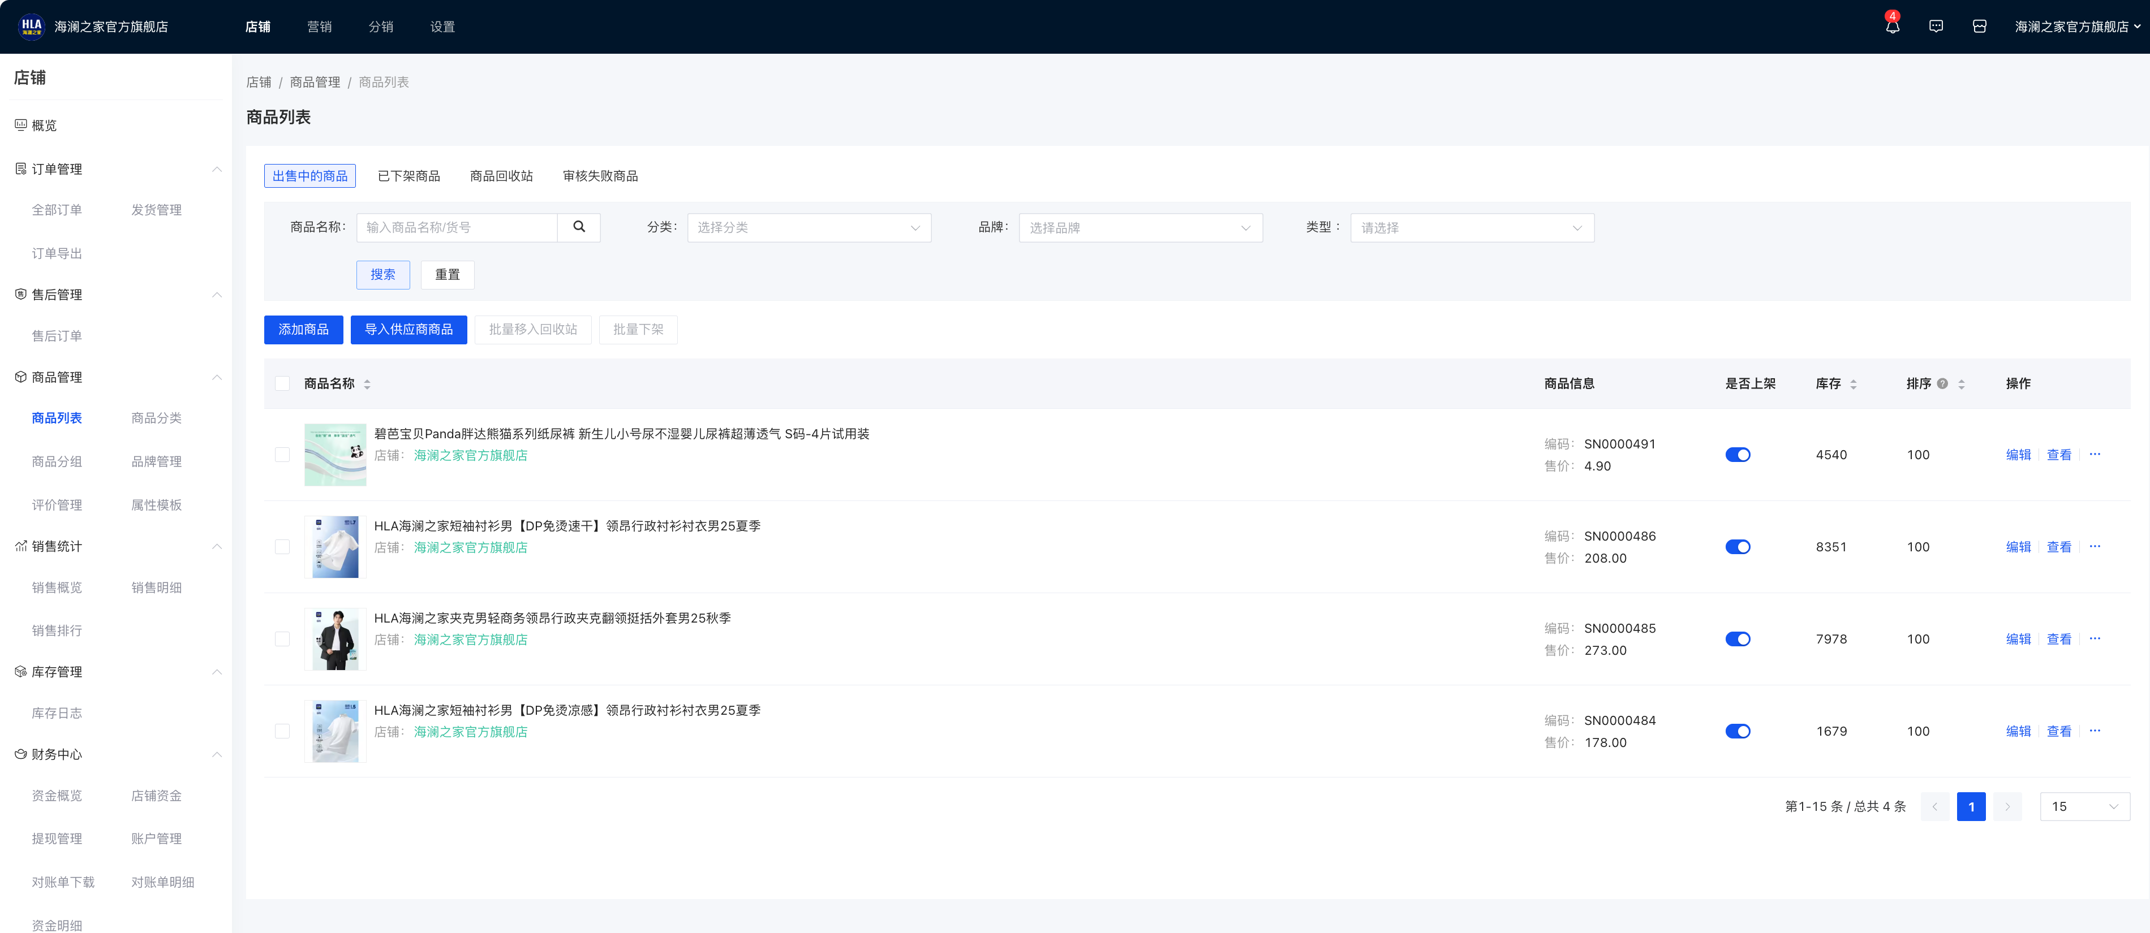Click the storefront icon in the header

pyautogui.click(x=1979, y=27)
